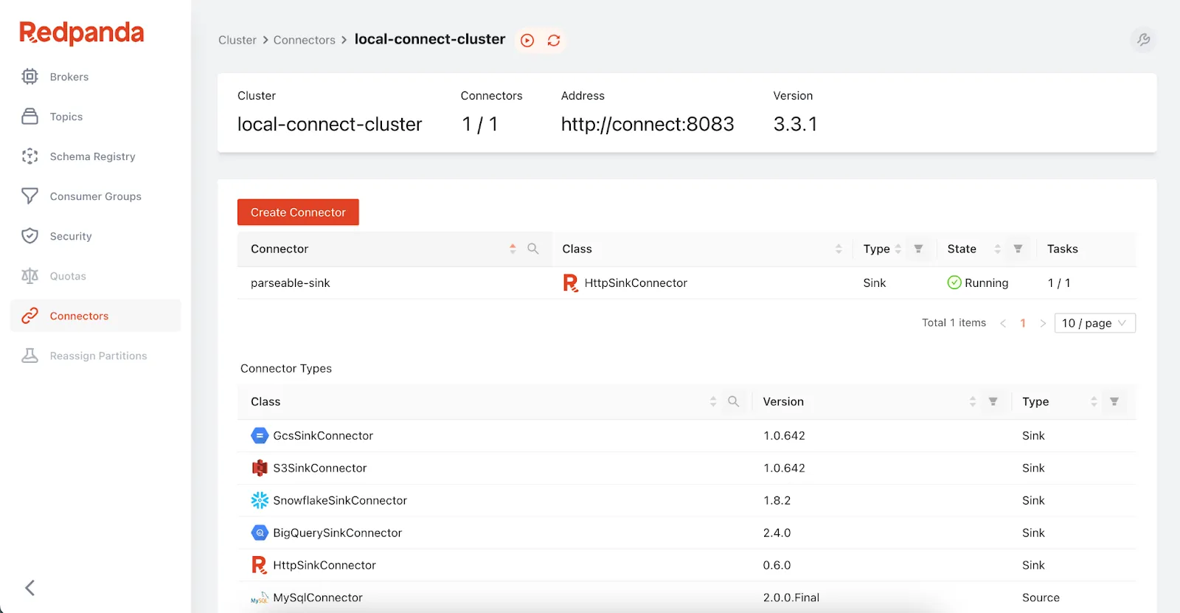This screenshot has height=613, width=1180.
Task: Click the Running state indicator
Action: click(978, 283)
